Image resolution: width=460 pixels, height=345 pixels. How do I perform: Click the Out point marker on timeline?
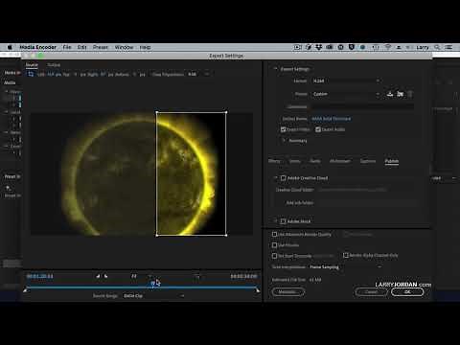(258, 290)
